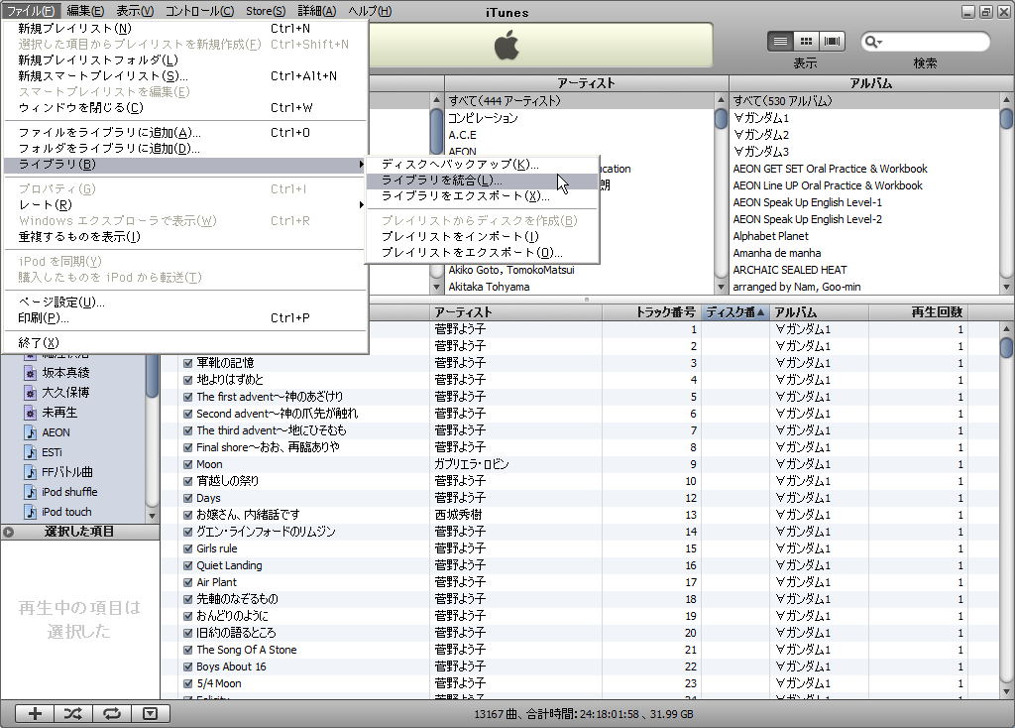
Task: Click the search magnifier icon
Action: click(870, 42)
